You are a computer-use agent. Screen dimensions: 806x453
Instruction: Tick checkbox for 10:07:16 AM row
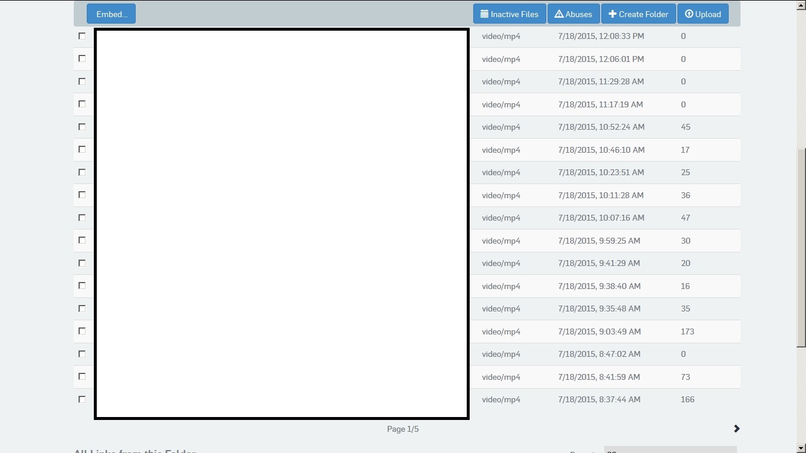(x=82, y=218)
